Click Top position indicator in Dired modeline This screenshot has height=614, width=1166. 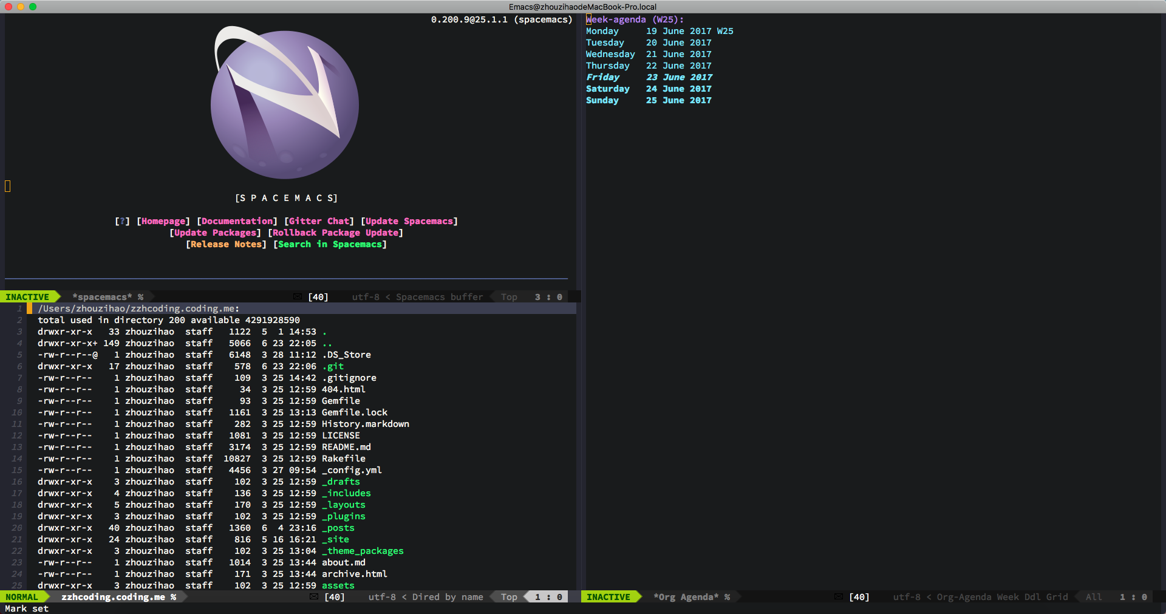[x=509, y=597]
